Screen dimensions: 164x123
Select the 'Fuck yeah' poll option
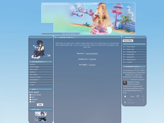30,95
